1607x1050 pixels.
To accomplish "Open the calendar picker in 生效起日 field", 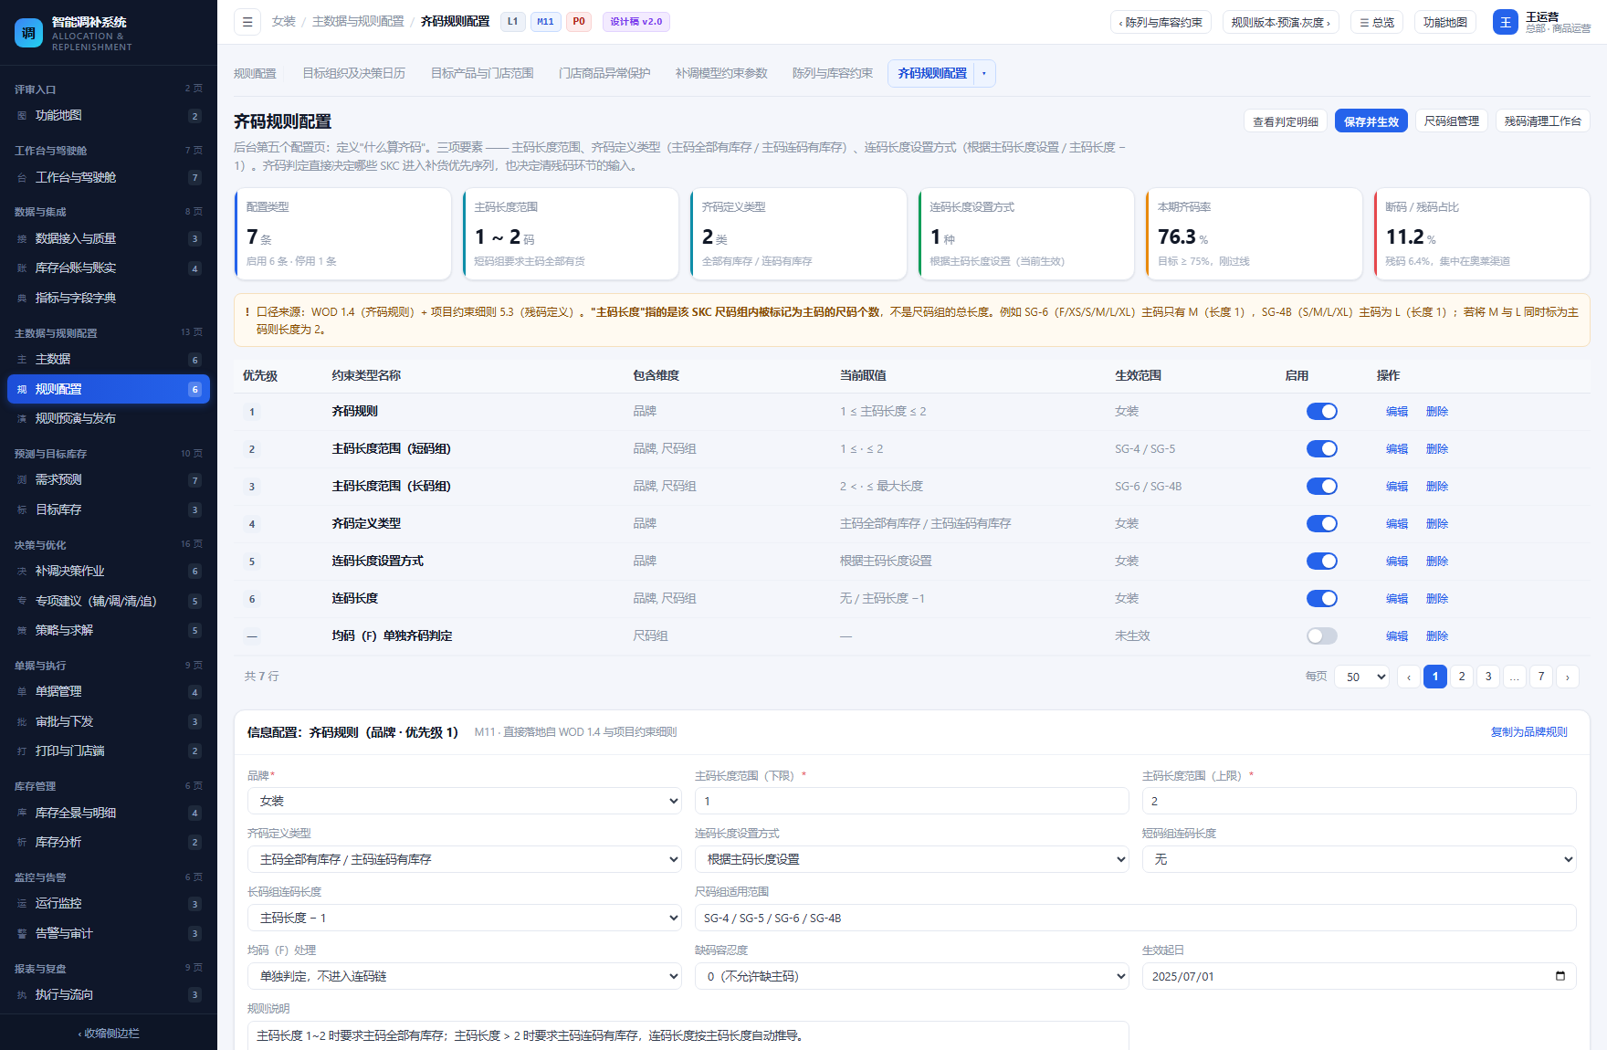I will click(x=1560, y=976).
